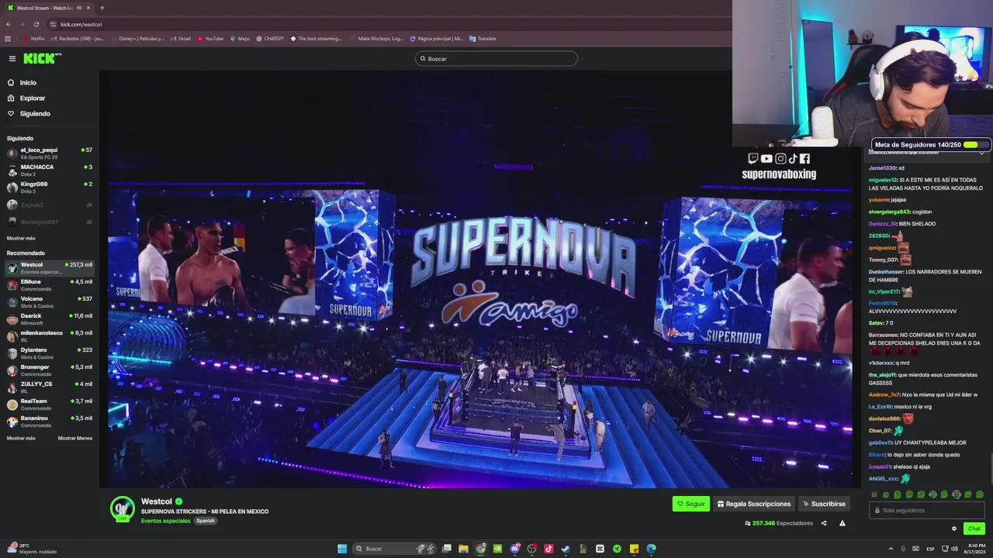Open the hamburger menu beside Kick logo

coord(12,59)
